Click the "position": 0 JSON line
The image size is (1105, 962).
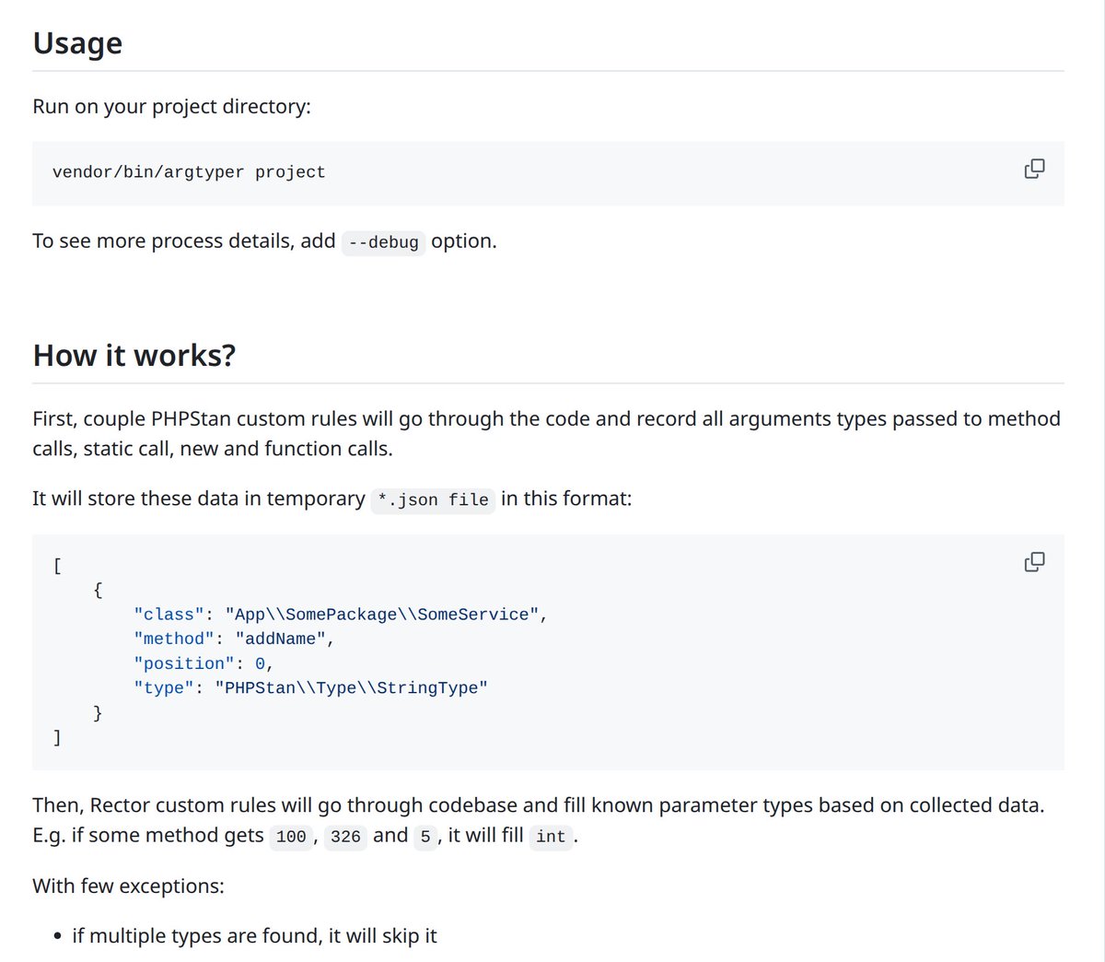[x=204, y=663]
